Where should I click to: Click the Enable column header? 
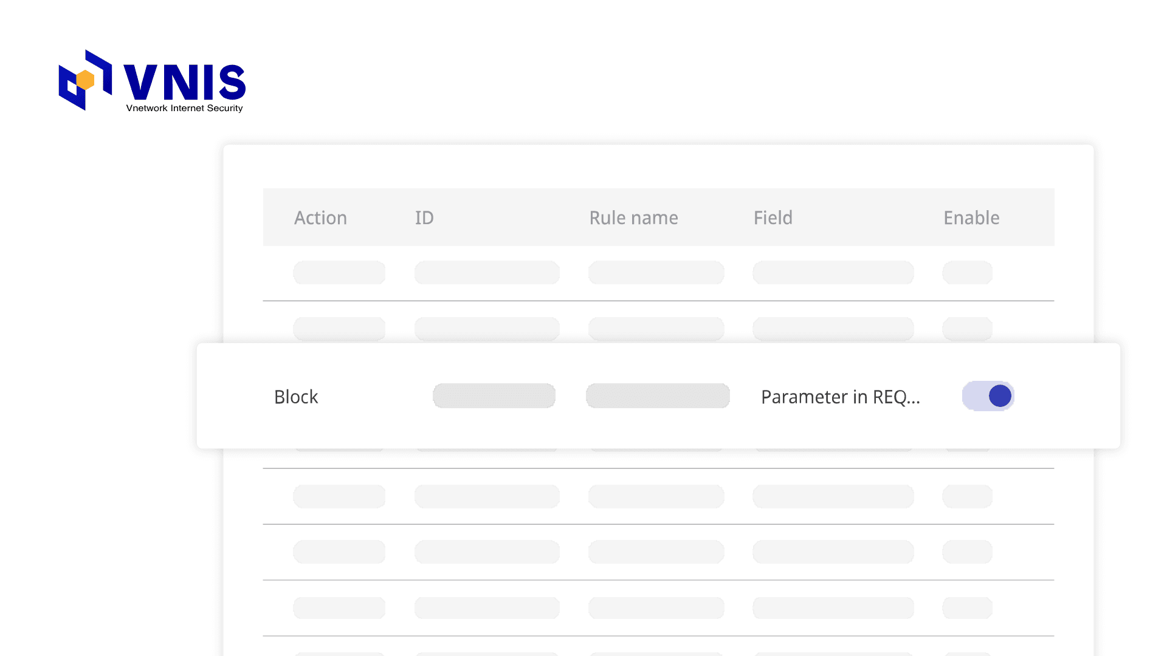click(971, 217)
